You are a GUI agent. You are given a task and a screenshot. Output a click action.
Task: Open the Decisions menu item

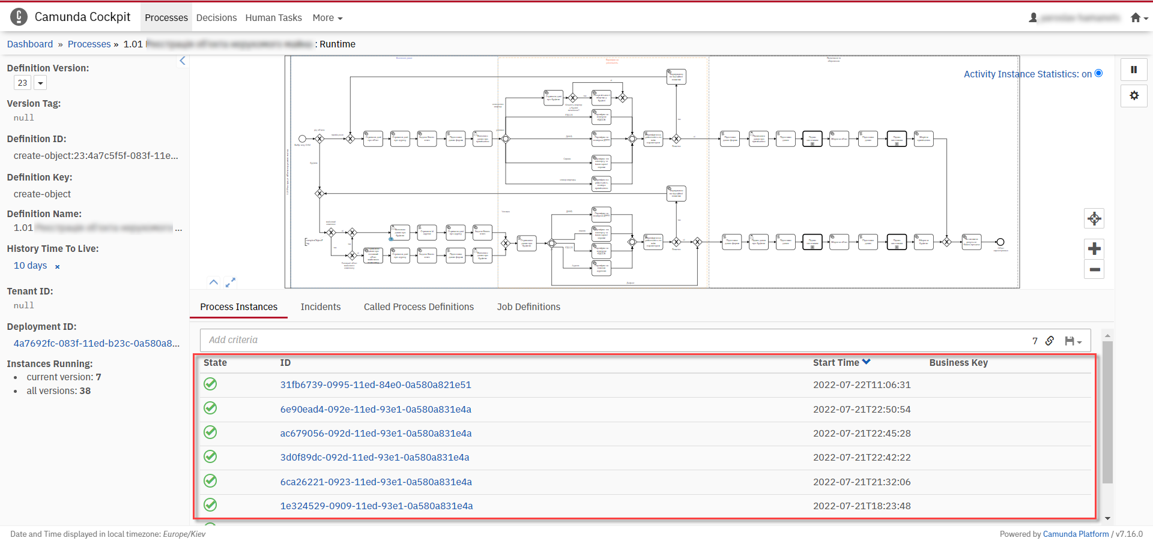pos(216,18)
